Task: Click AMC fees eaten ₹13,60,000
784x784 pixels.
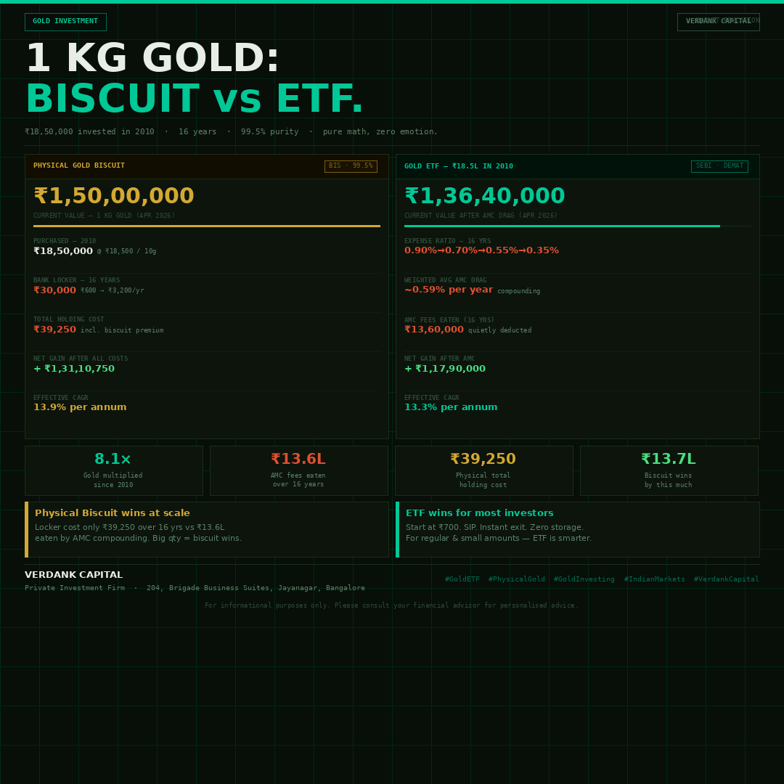Action: click(x=434, y=330)
